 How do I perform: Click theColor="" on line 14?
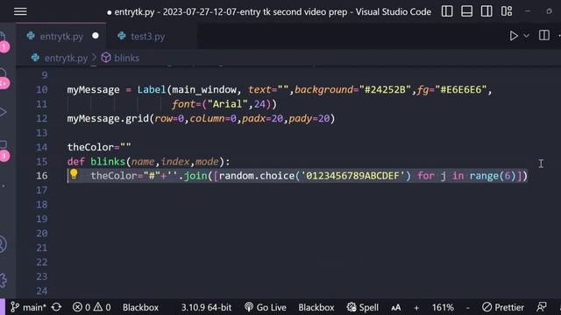[99, 147]
